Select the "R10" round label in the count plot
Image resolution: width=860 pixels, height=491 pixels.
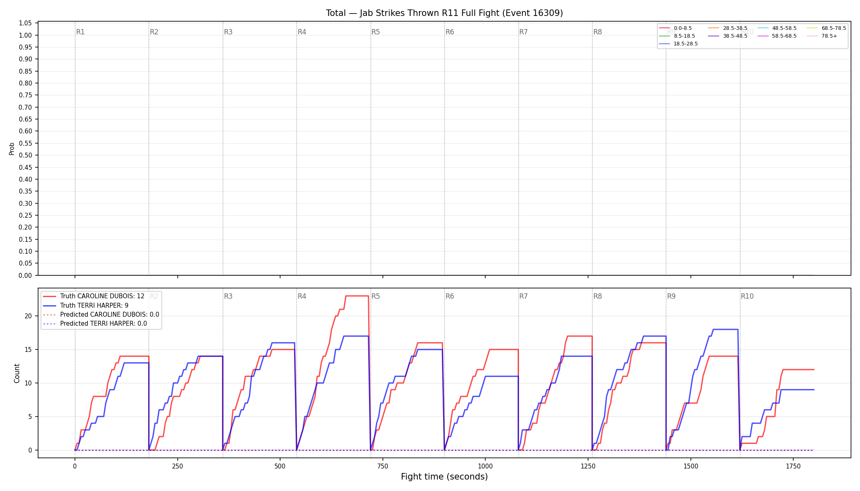747,296
